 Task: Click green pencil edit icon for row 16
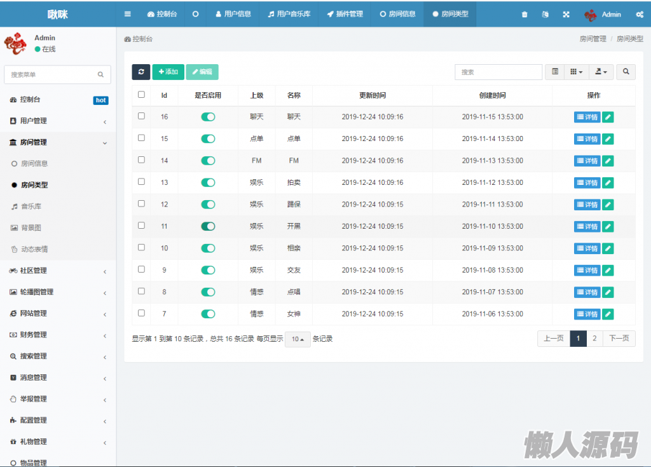(608, 117)
